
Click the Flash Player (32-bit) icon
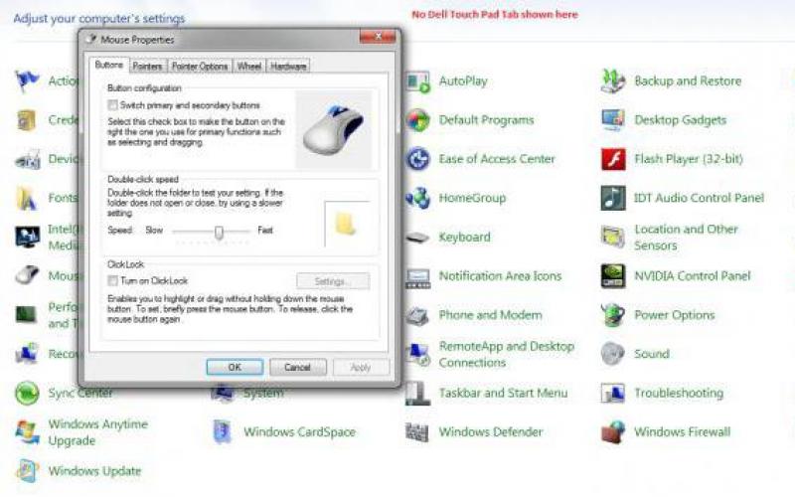[x=613, y=160]
